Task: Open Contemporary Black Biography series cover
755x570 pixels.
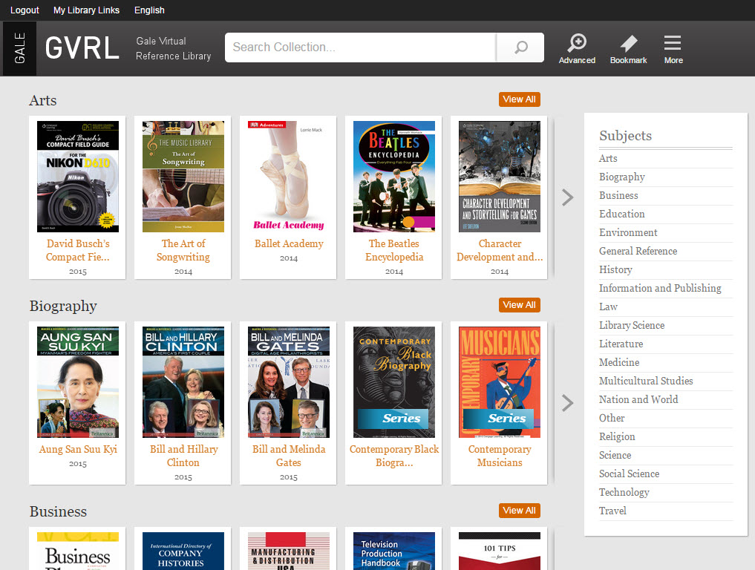Action: pos(394,382)
